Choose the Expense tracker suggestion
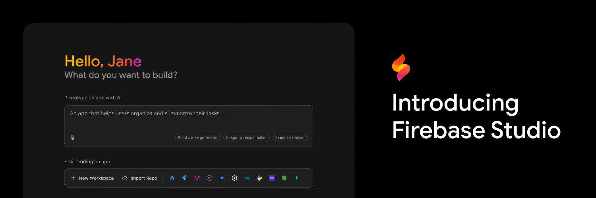Viewport: 596px width, 198px height. coord(290,137)
